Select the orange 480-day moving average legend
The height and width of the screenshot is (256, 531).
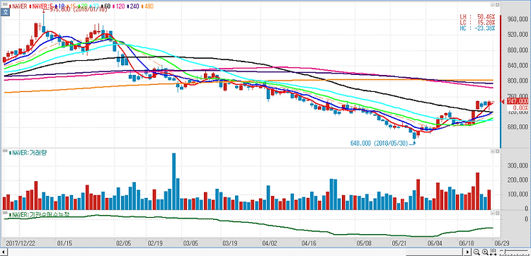148,6
